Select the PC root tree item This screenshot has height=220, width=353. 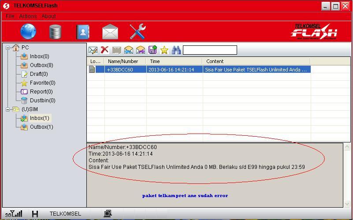click(x=25, y=48)
